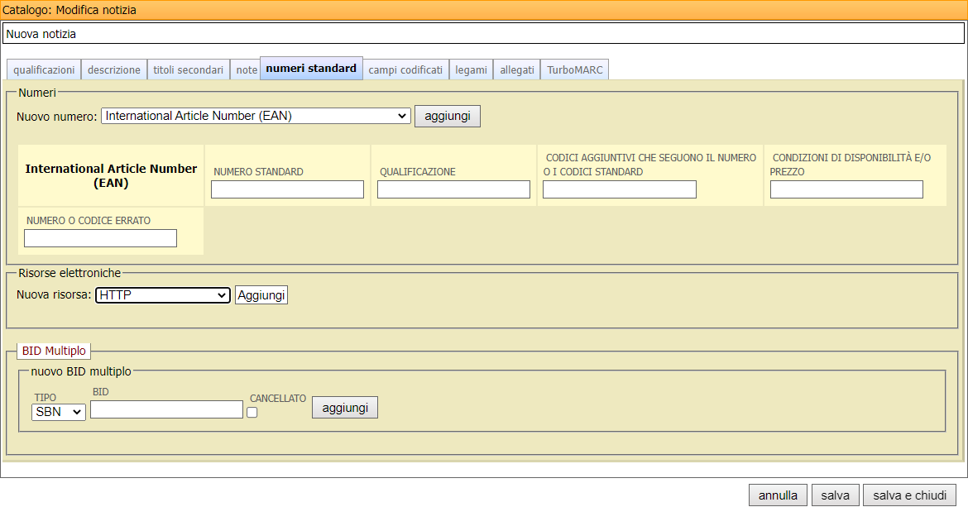The height and width of the screenshot is (507, 968).
Task: Open the titoli secondari tab
Action: 189,70
